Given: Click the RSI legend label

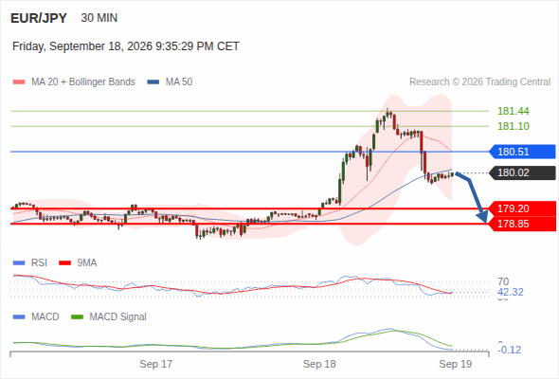Looking at the screenshot, I should coord(39,263).
